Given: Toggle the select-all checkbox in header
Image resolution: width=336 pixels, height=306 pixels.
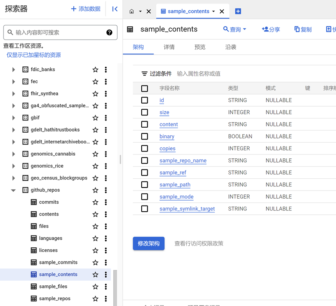Looking at the screenshot, I should click(x=145, y=89).
